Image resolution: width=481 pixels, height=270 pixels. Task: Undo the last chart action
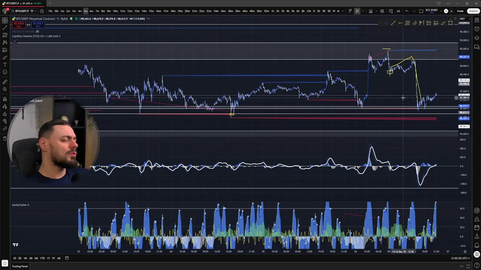pyautogui.click(x=407, y=11)
